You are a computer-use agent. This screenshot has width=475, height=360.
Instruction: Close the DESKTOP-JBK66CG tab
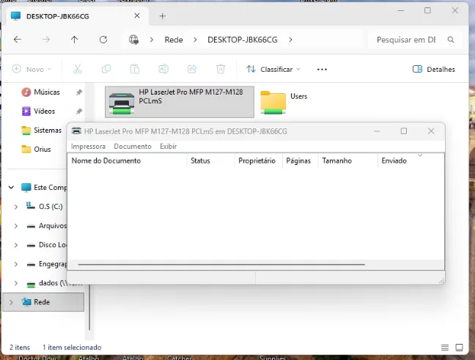(x=137, y=15)
